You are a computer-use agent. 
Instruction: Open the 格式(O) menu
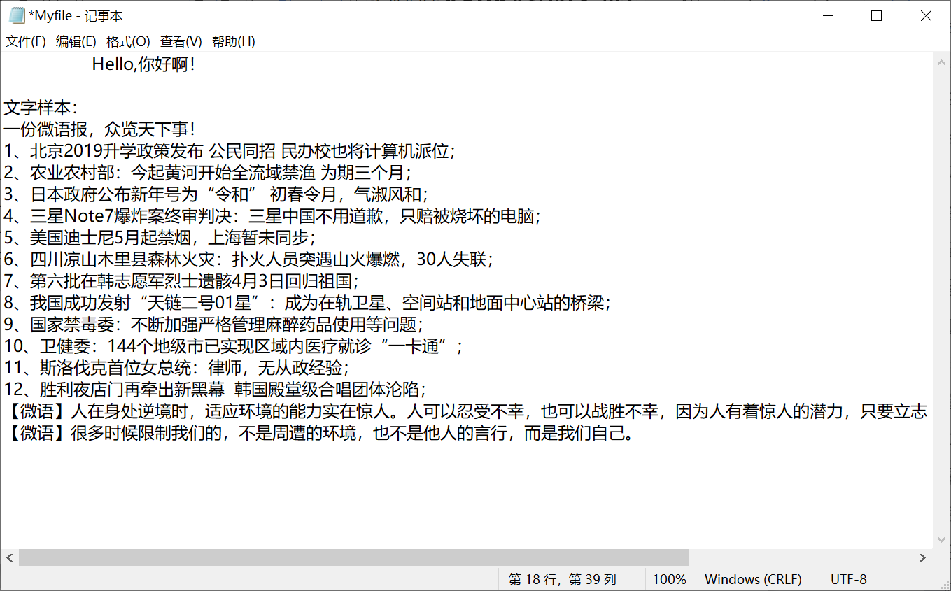point(128,42)
